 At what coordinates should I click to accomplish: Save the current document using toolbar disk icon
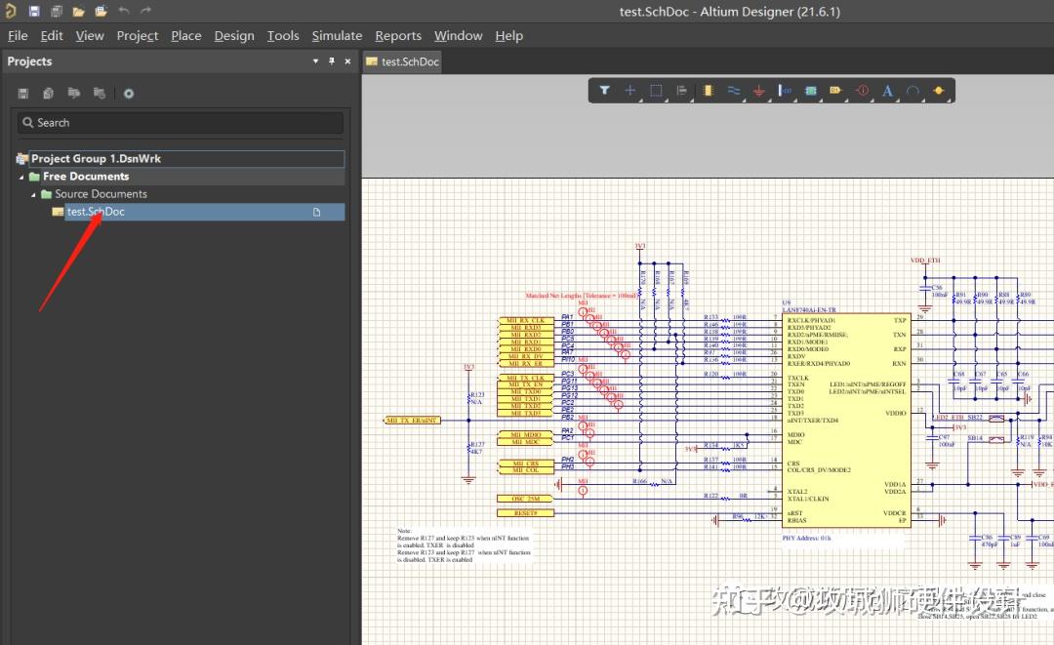33,11
